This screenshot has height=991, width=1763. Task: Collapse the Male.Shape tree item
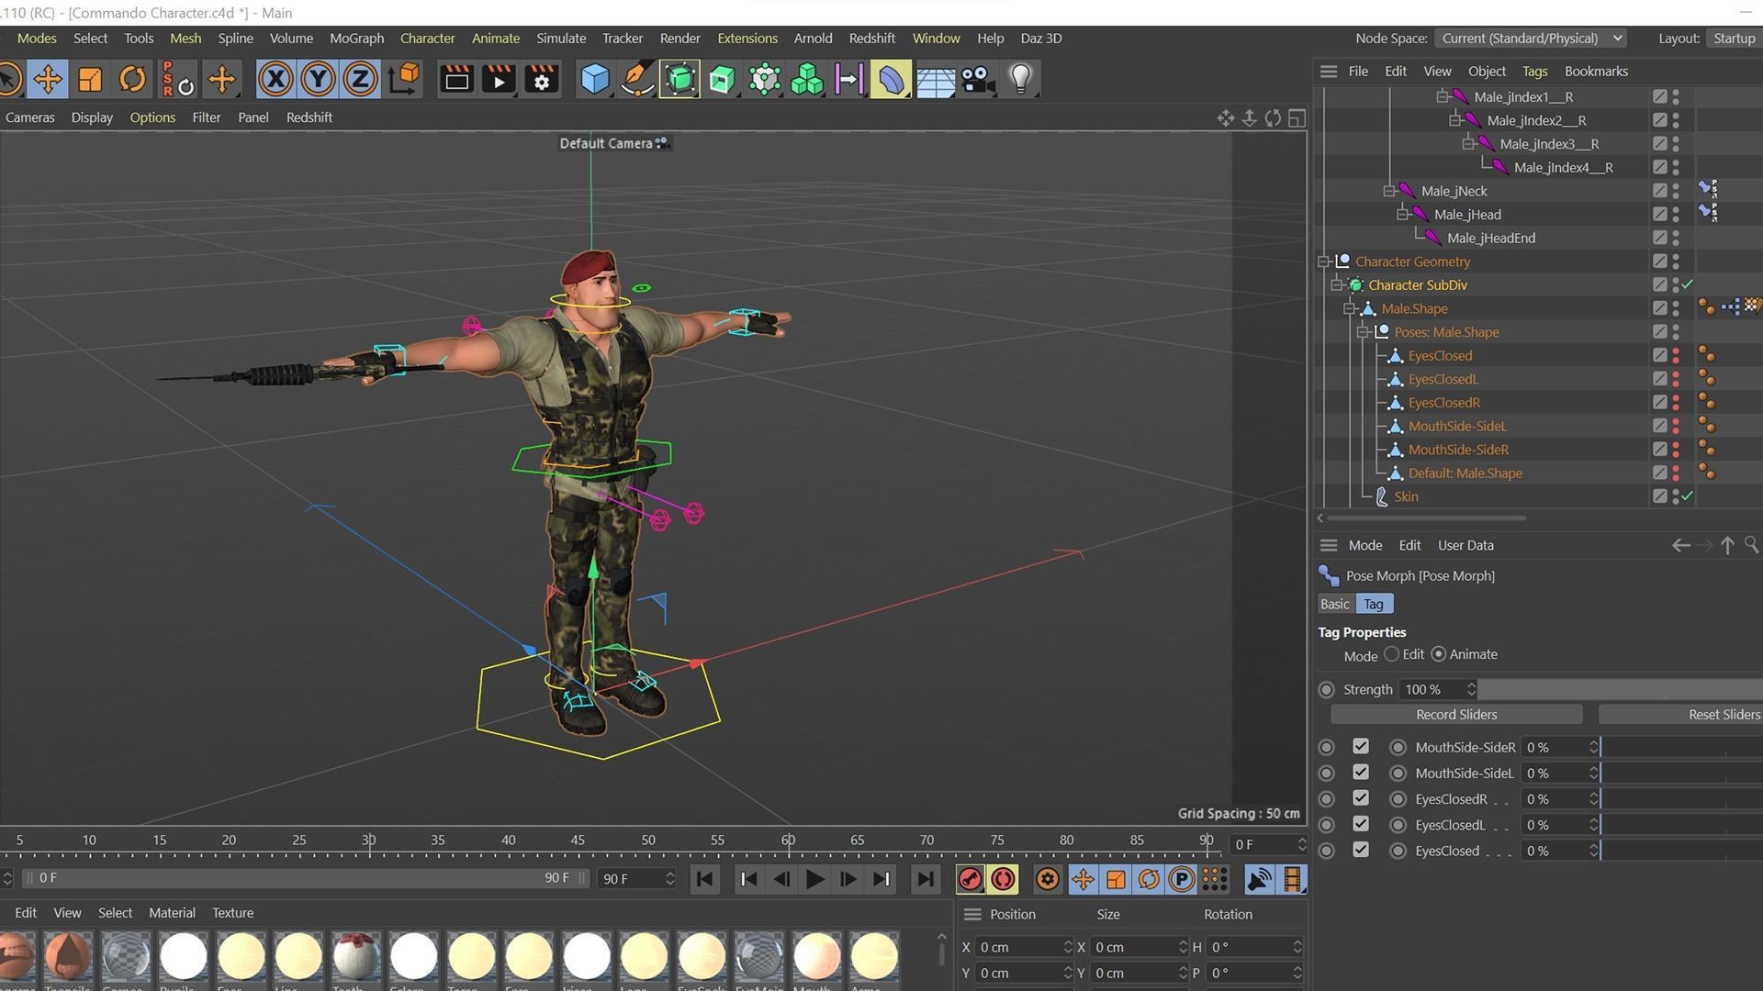point(1350,308)
